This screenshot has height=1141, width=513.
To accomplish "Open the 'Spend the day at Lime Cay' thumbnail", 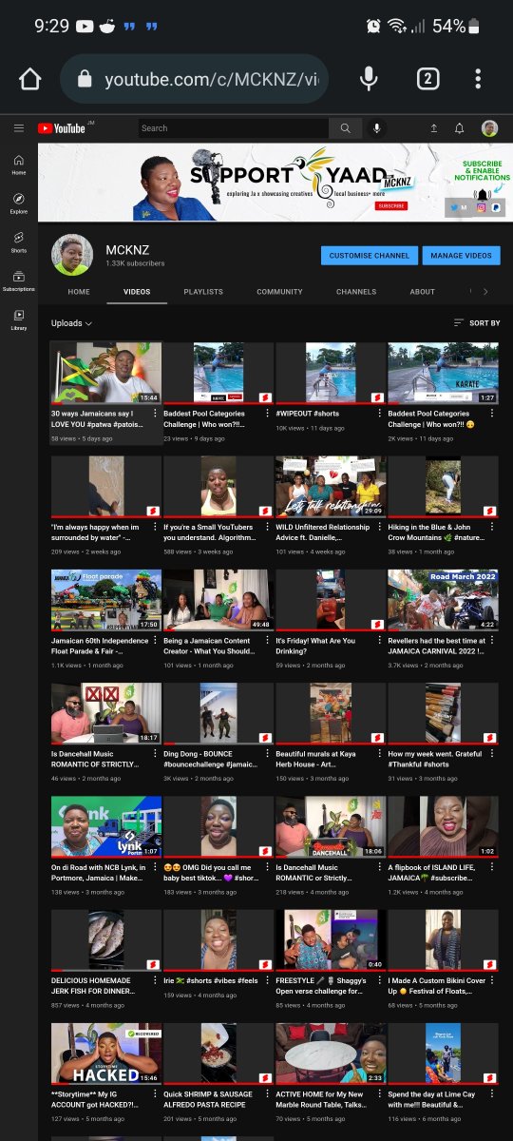I will (x=443, y=1054).
